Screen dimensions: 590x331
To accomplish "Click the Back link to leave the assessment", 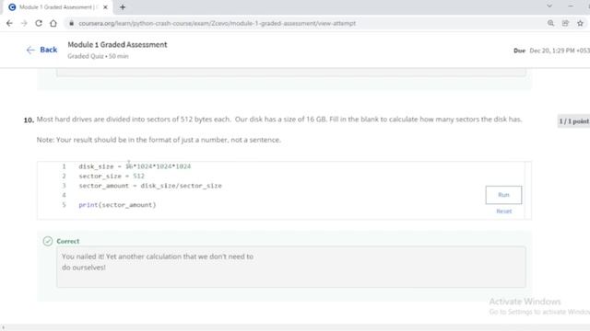I will [41, 50].
